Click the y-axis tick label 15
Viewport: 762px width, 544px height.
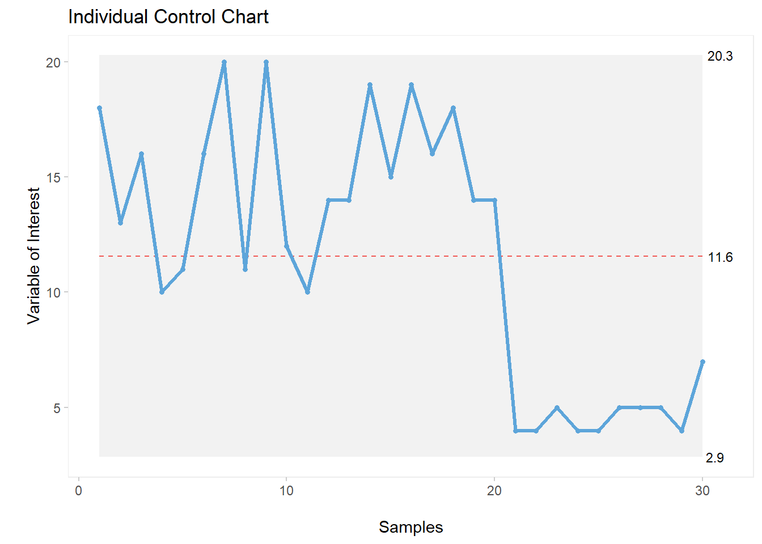[53, 177]
